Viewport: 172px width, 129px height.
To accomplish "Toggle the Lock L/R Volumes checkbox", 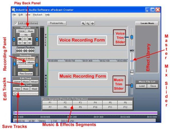I will (16, 23).
